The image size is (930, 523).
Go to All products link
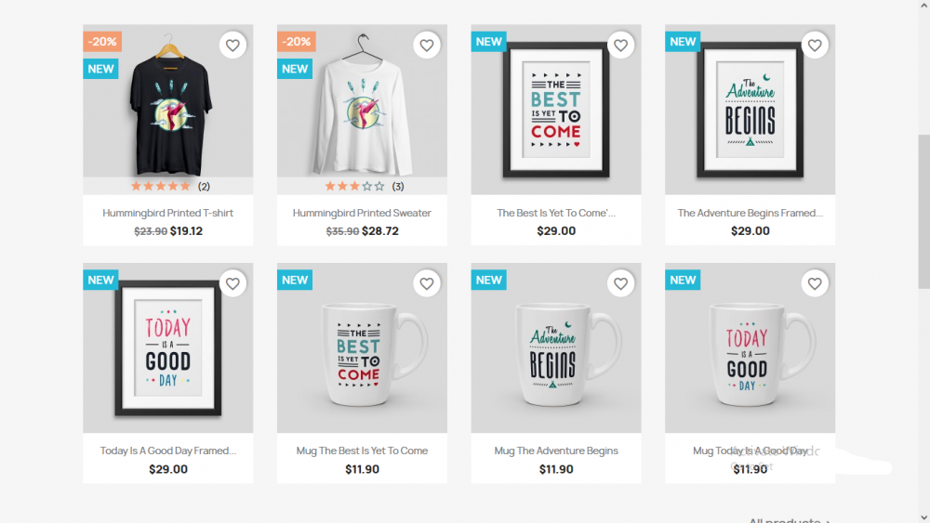[x=790, y=520]
